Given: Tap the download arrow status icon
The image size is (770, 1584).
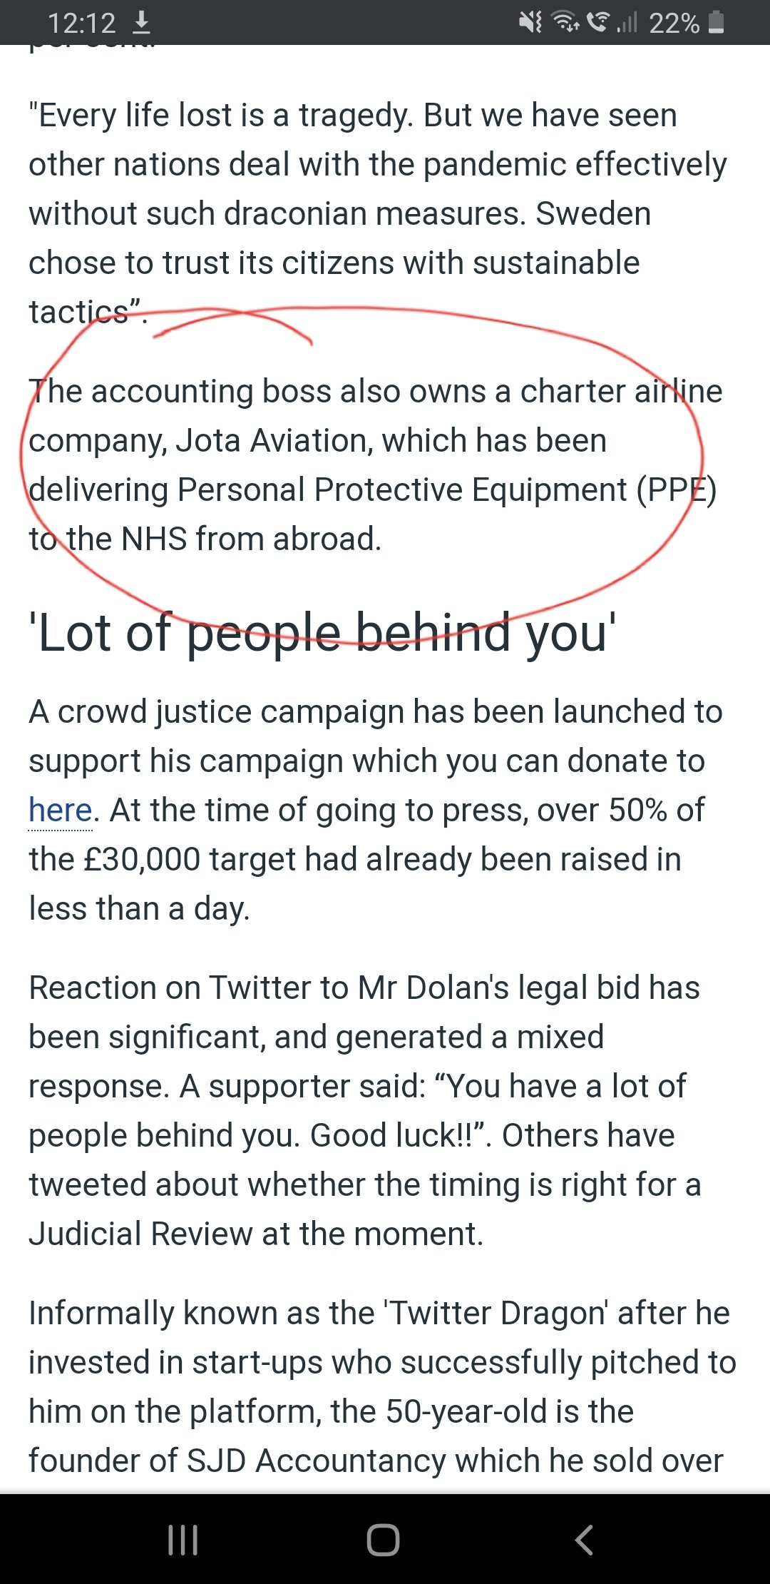Looking at the screenshot, I should pos(142,23).
